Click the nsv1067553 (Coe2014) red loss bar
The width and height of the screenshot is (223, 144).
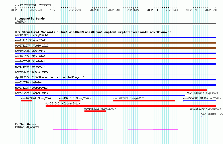(x=115, y=59)
